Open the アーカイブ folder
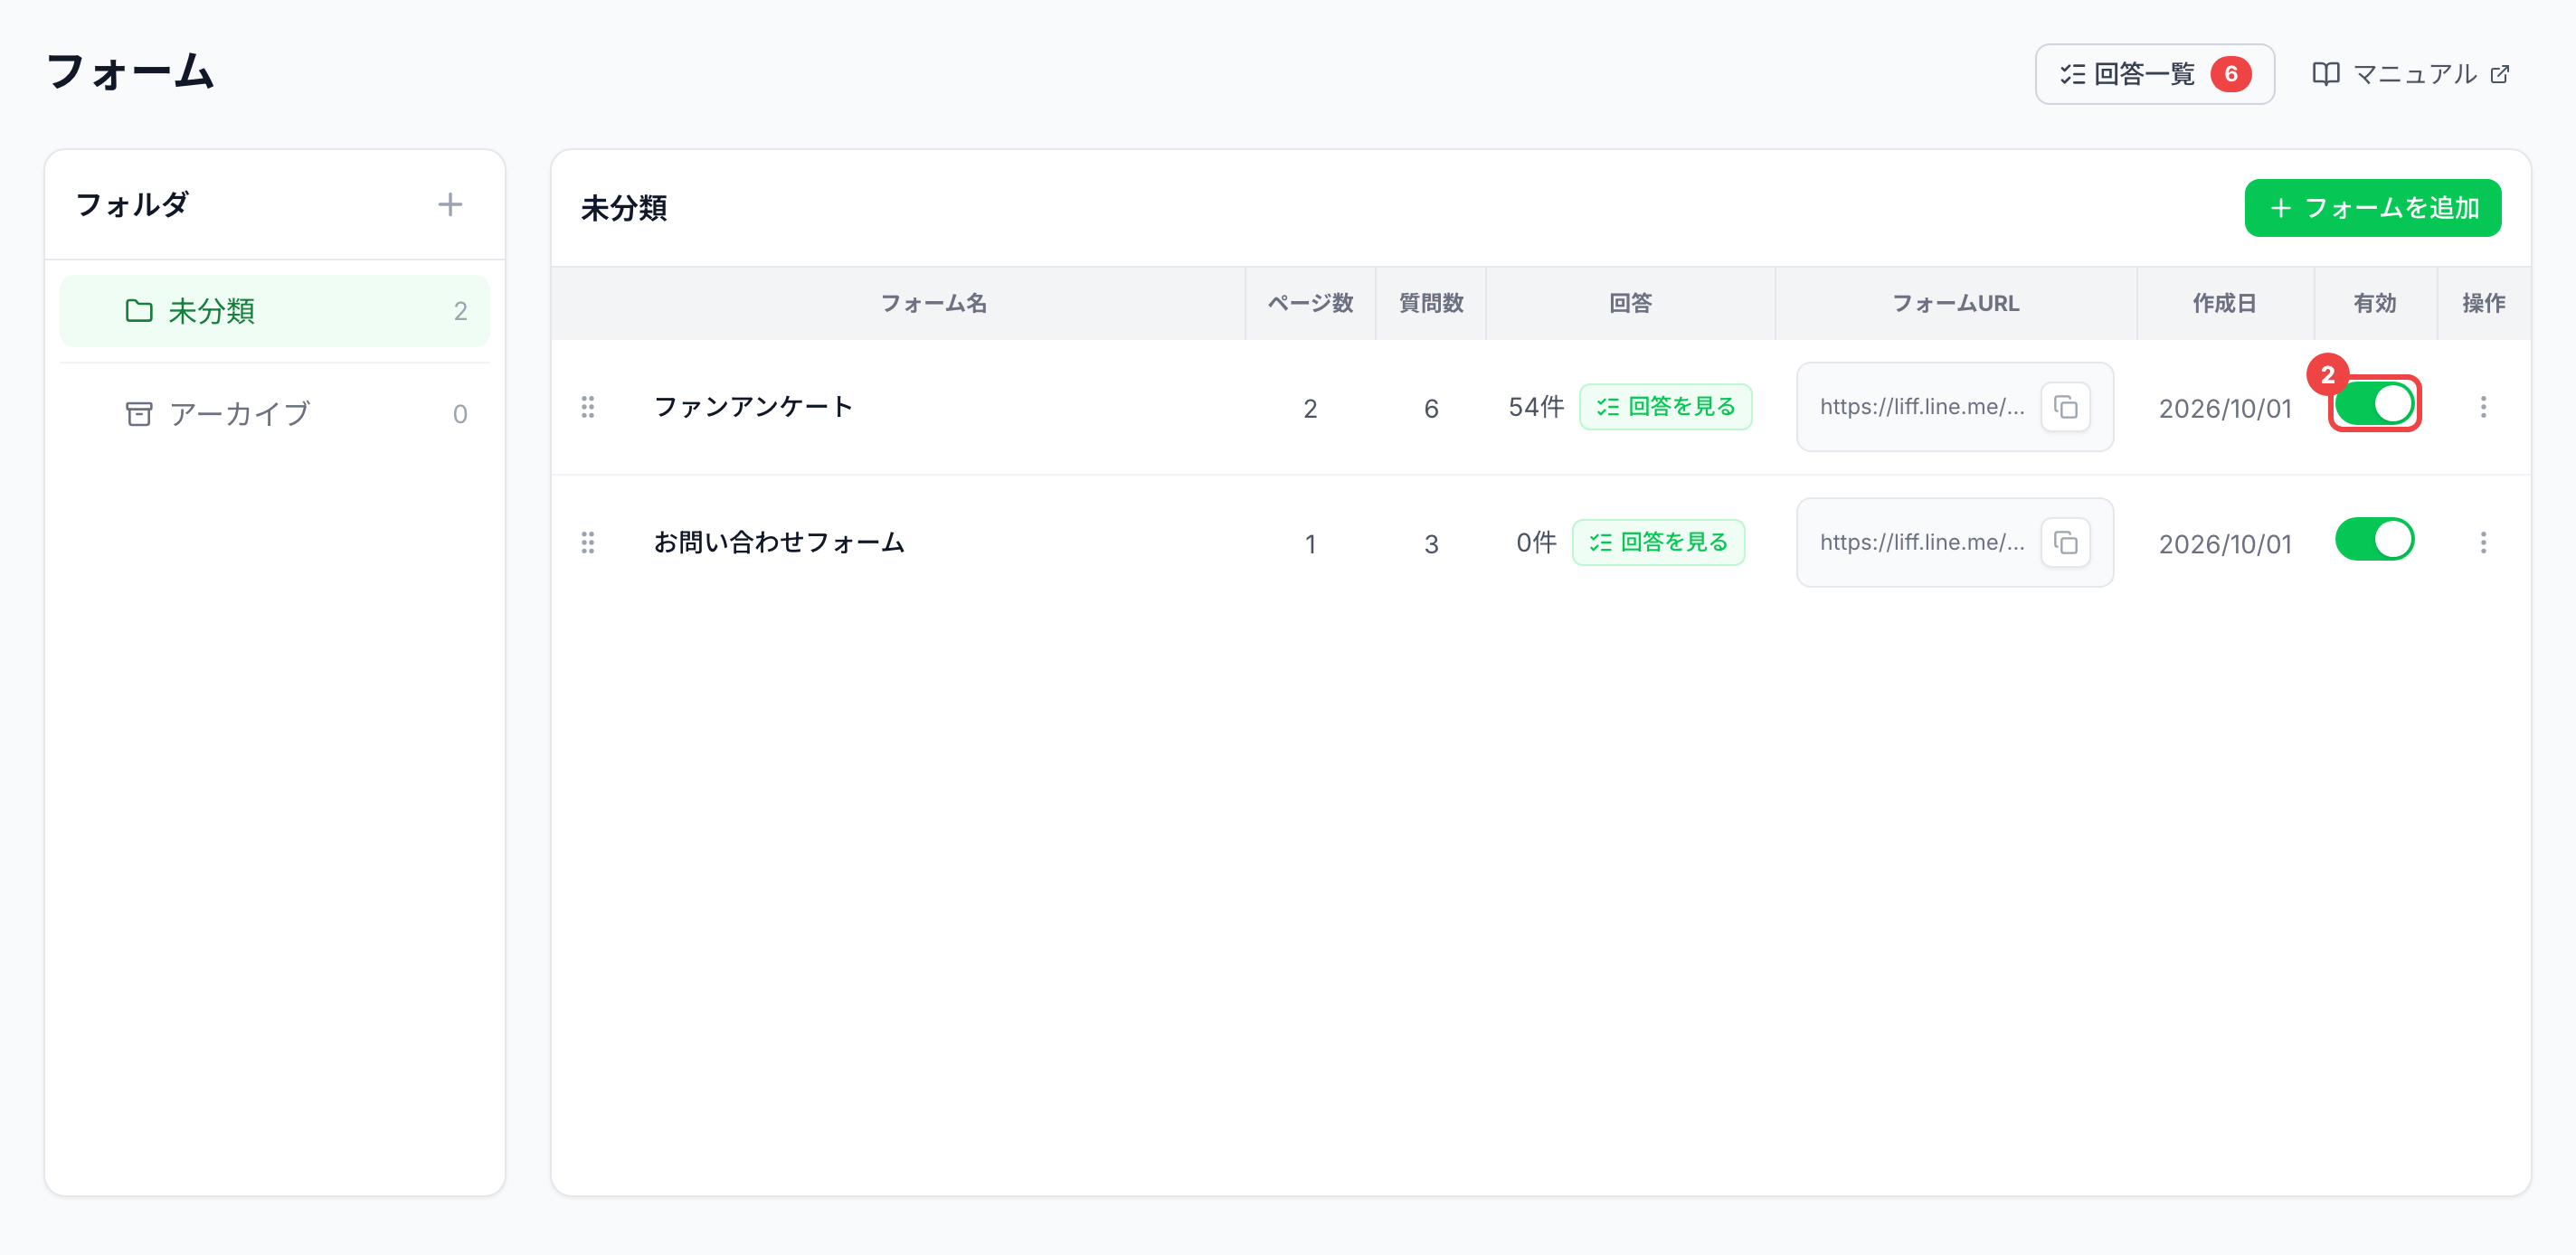This screenshot has width=2576, height=1255. click(x=275, y=414)
